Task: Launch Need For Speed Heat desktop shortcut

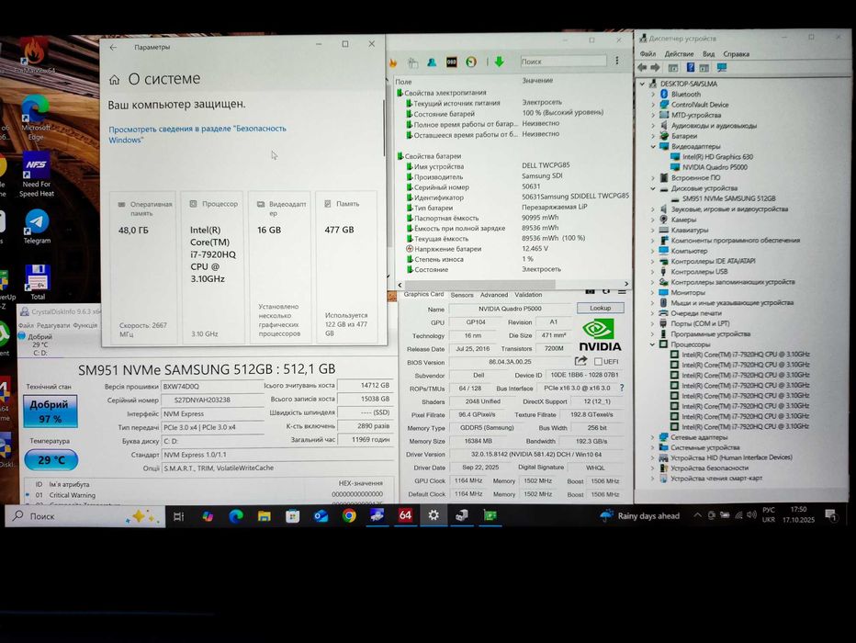Action: tap(37, 175)
